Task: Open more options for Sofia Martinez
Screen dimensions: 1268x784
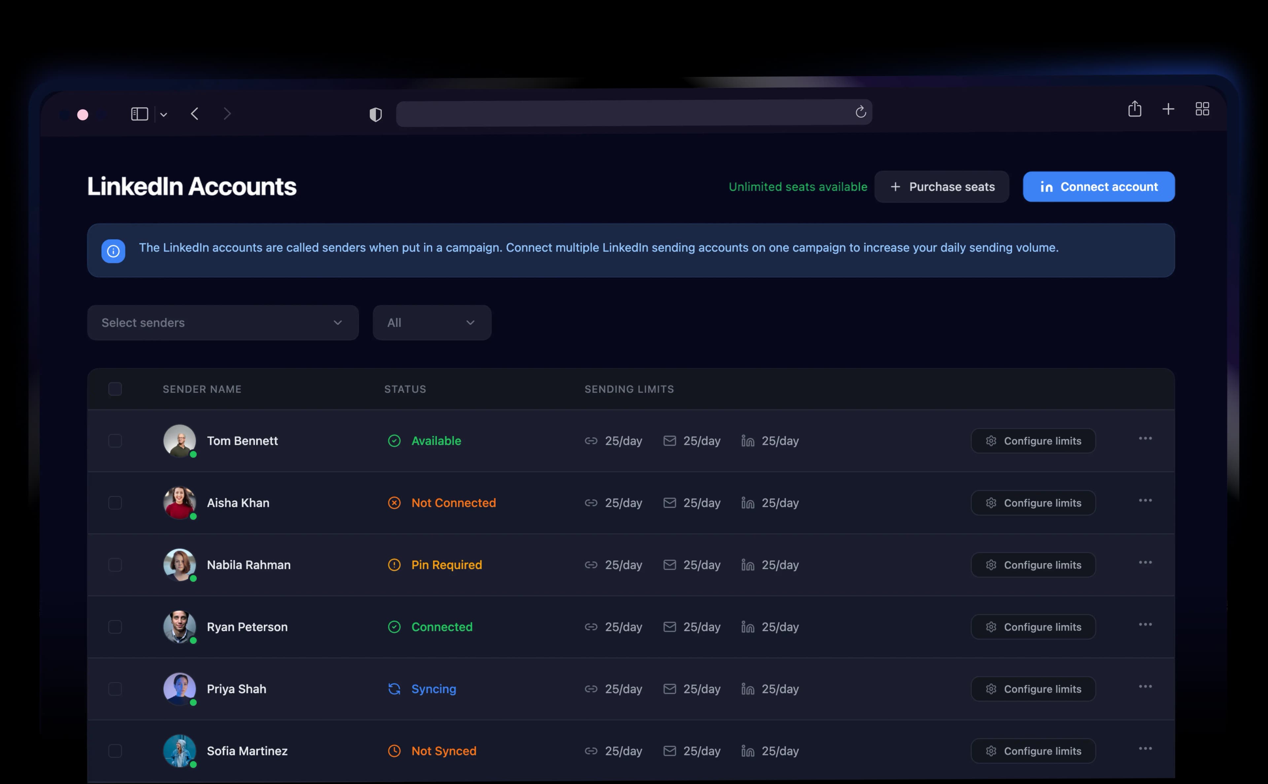Action: 1145,749
